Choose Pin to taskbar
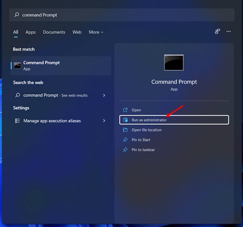 [x=174, y=150]
